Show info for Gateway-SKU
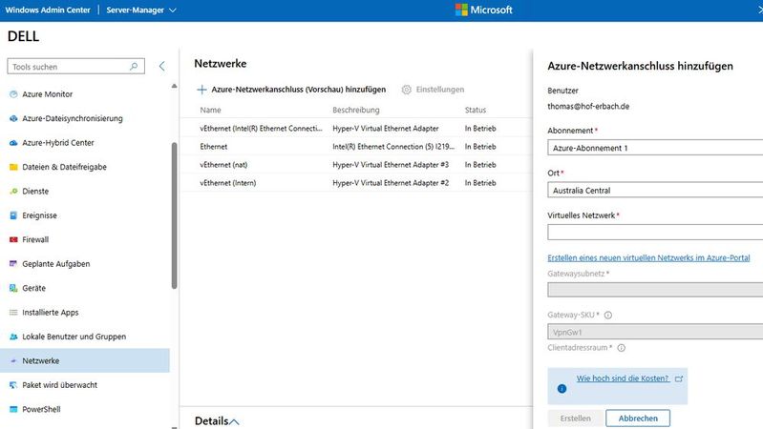The image size is (763, 429). click(x=607, y=316)
